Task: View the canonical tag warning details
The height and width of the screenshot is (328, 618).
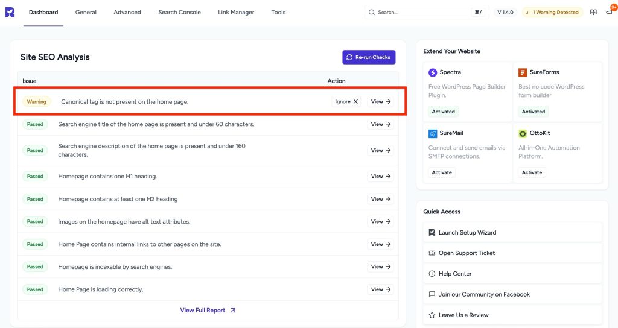Action: [381, 102]
